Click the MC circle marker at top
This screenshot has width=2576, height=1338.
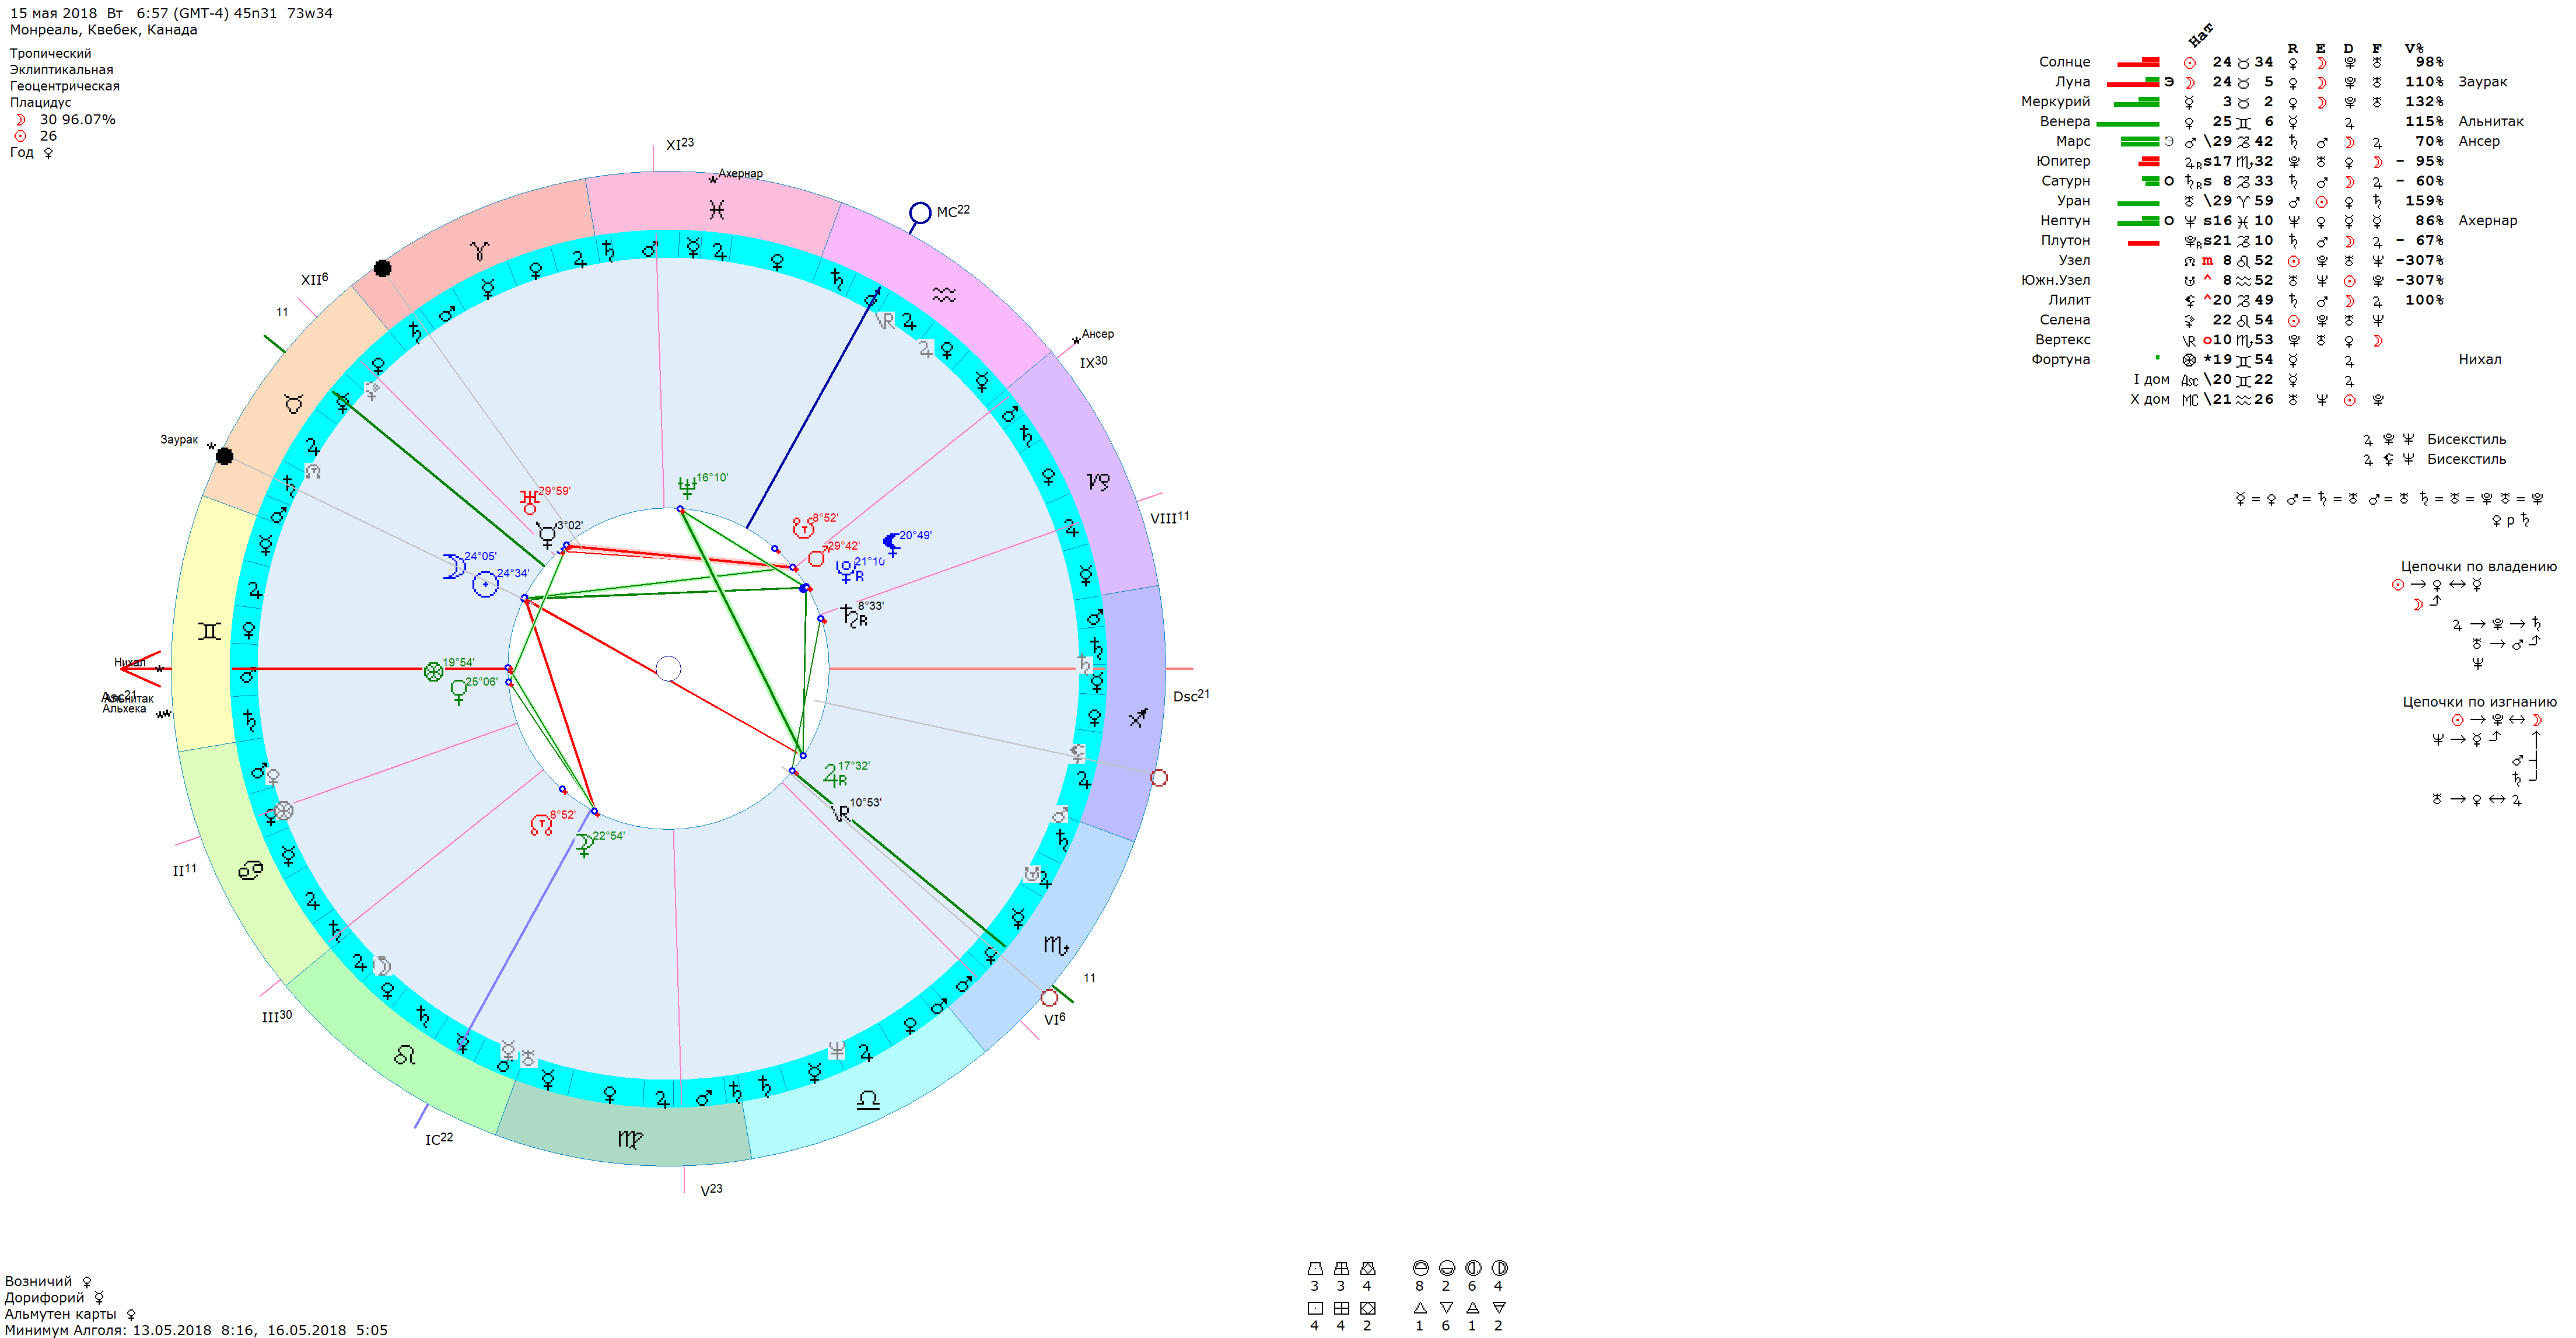(920, 213)
